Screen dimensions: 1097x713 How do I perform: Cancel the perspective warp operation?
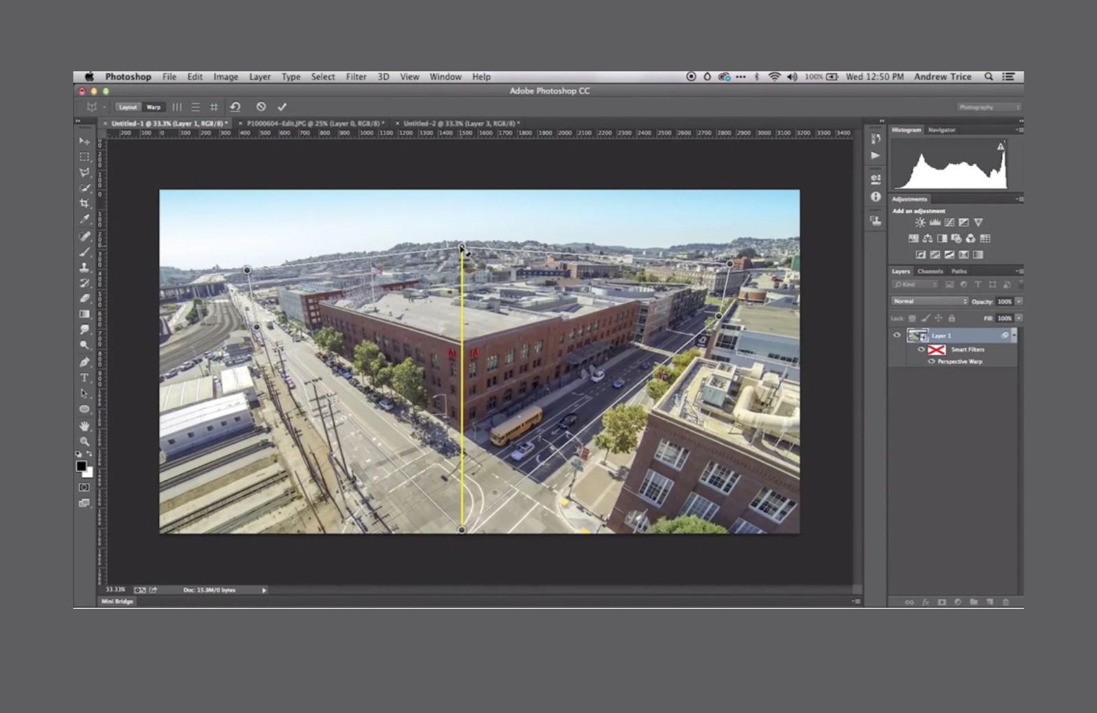261,107
